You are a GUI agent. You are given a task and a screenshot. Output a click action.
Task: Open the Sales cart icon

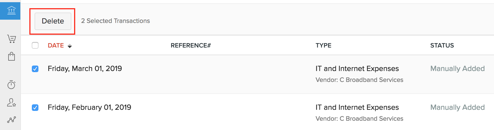click(x=12, y=39)
